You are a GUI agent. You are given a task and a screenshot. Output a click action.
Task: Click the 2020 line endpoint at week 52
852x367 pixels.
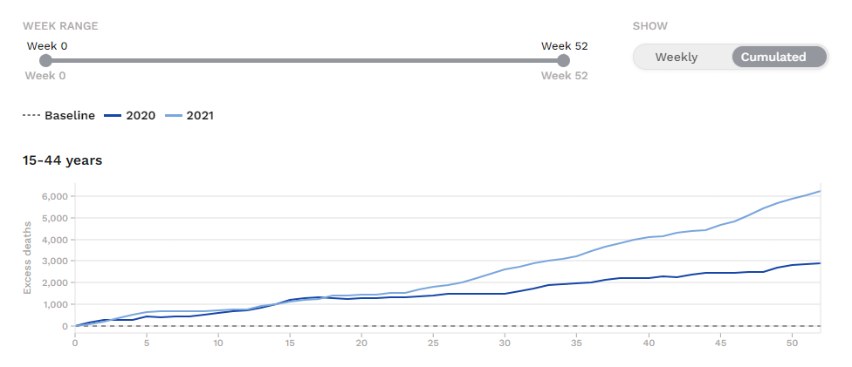click(x=820, y=263)
